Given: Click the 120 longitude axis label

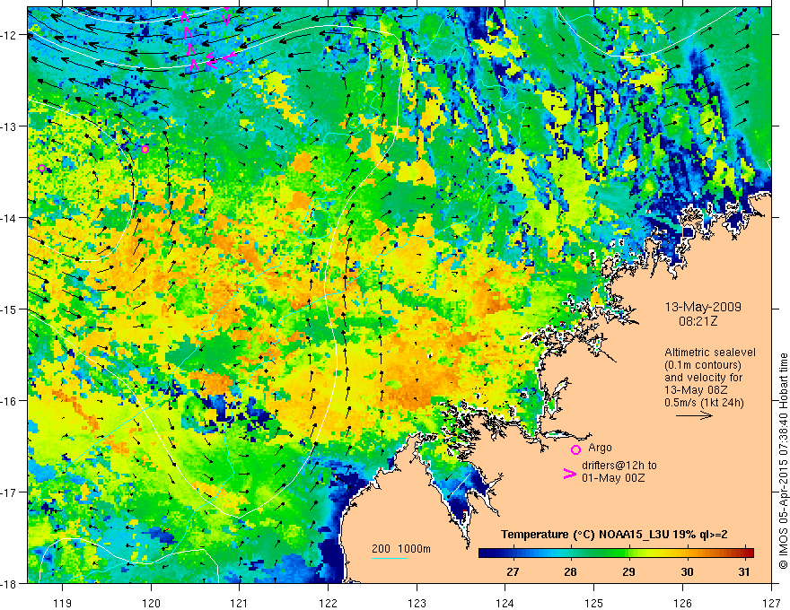Looking at the screenshot, I should click(151, 603).
